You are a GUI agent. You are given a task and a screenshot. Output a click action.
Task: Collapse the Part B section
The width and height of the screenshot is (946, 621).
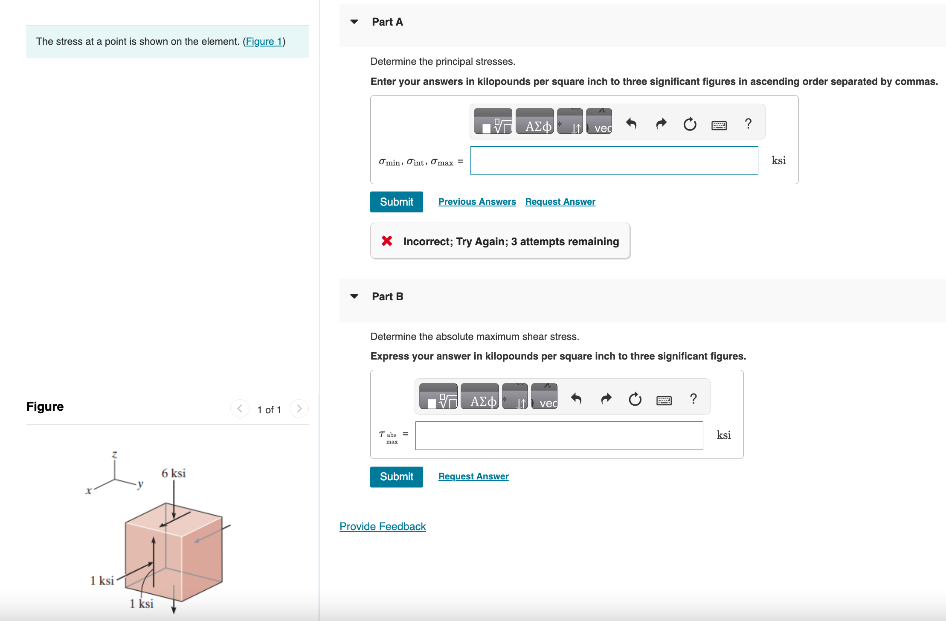354,296
